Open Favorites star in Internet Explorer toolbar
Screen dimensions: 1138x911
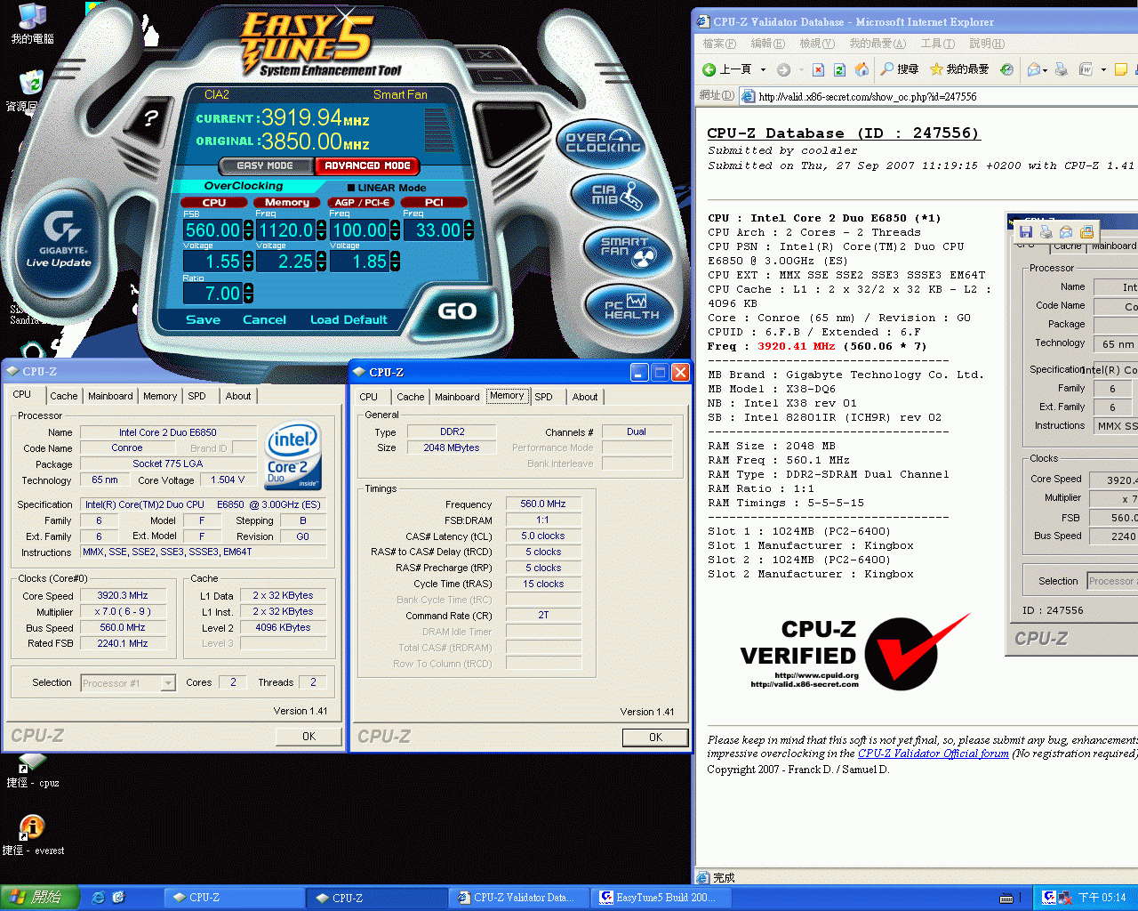959,69
